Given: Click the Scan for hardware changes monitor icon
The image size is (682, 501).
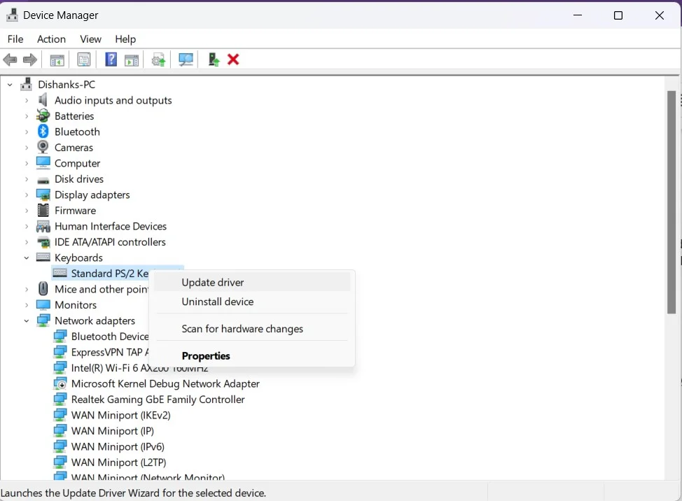Looking at the screenshot, I should [x=186, y=59].
